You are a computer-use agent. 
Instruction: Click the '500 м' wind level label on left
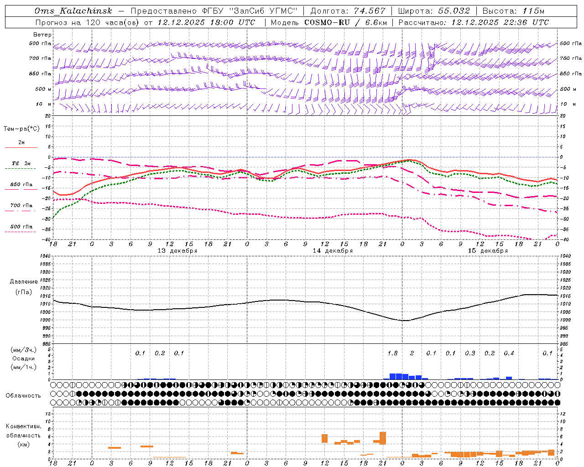tap(43, 89)
